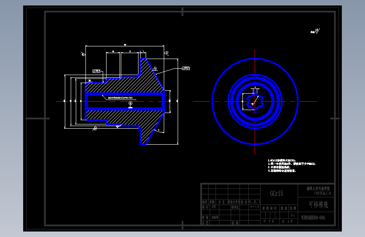
Task: Select the datum A symbol inside the bore
Action: point(131,105)
